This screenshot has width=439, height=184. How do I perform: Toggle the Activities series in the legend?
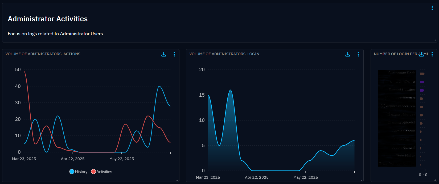[x=101, y=172]
